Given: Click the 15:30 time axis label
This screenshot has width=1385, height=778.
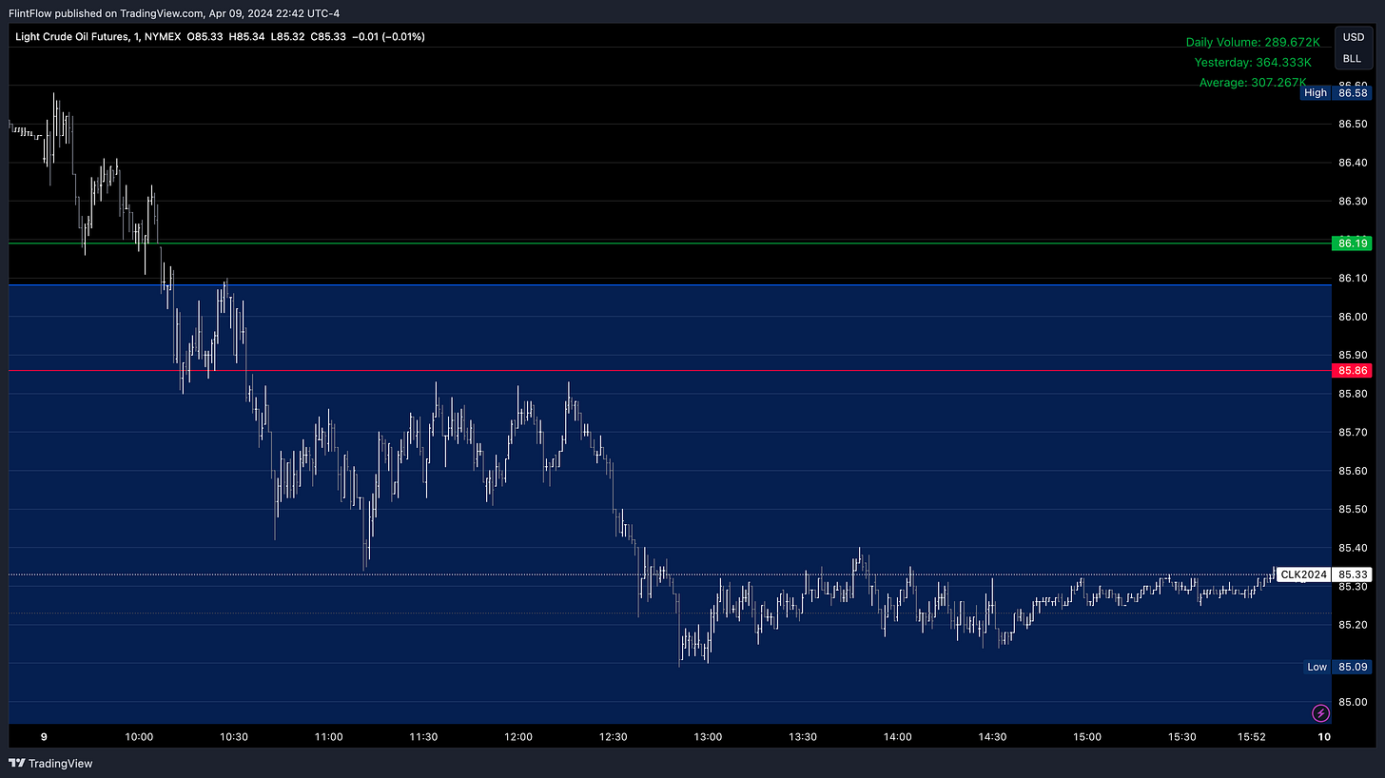Looking at the screenshot, I should point(1182,737).
